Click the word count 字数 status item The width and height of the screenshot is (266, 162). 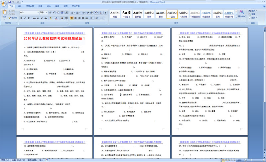point(18,160)
